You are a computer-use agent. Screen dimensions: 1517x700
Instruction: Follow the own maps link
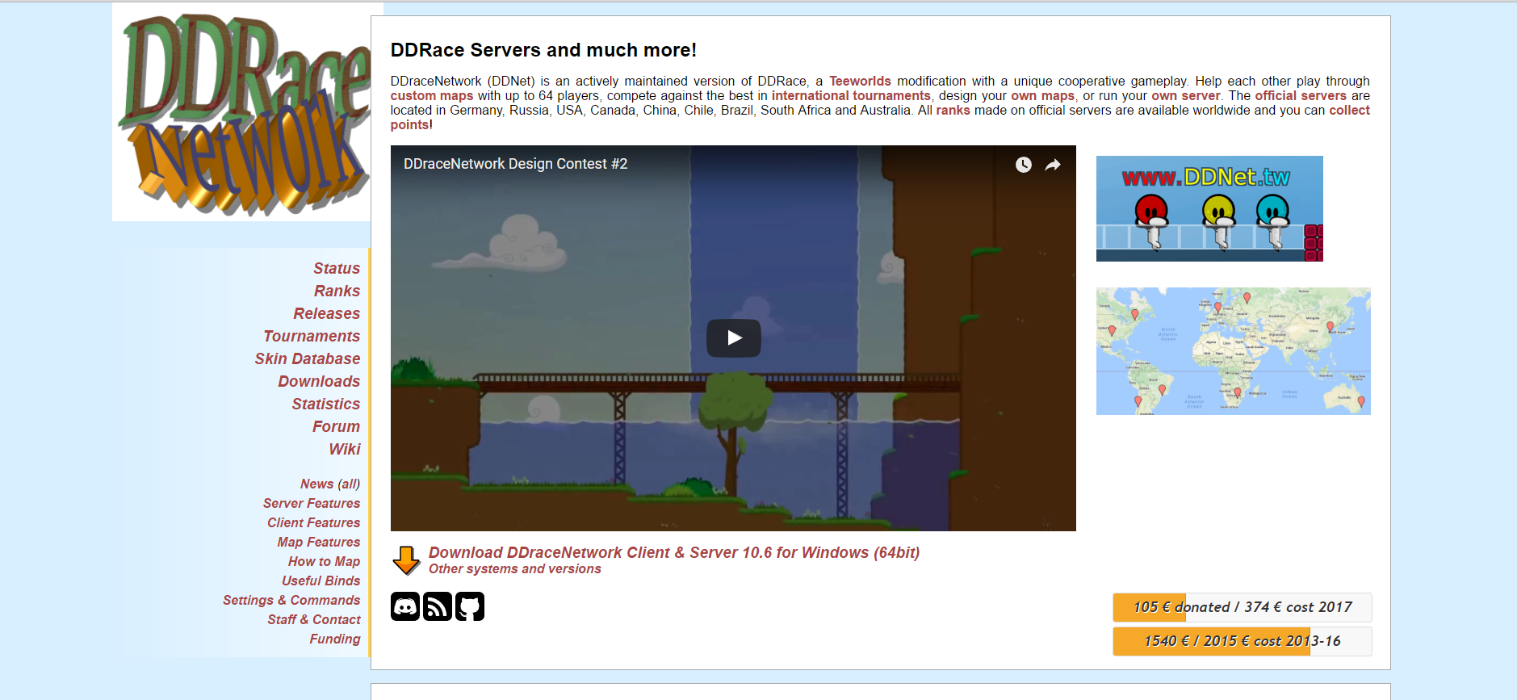pyautogui.click(x=1042, y=95)
